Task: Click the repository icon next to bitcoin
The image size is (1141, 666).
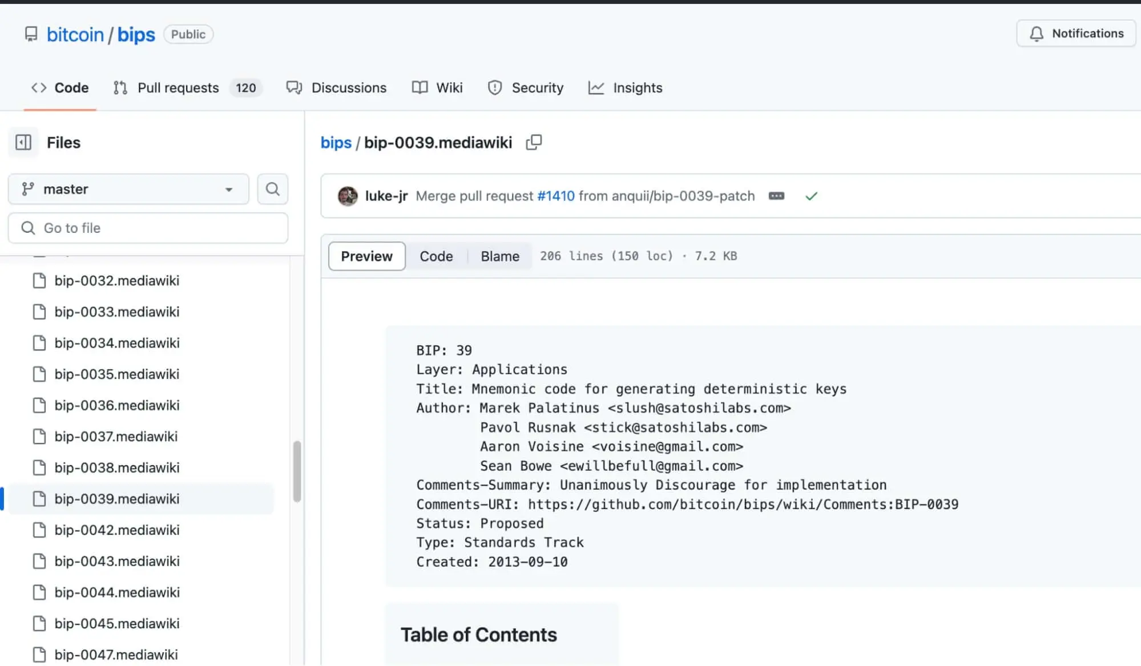Action: tap(31, 34)
